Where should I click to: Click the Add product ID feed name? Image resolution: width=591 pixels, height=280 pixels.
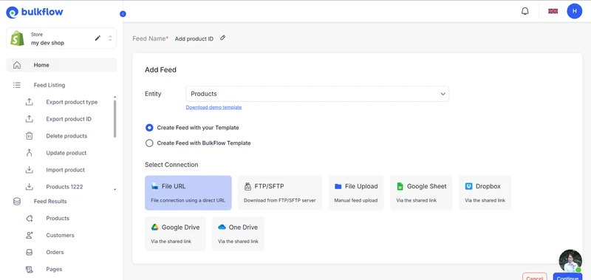coord(194,39)
